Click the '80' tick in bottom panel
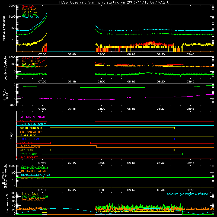 coord(14,197)
